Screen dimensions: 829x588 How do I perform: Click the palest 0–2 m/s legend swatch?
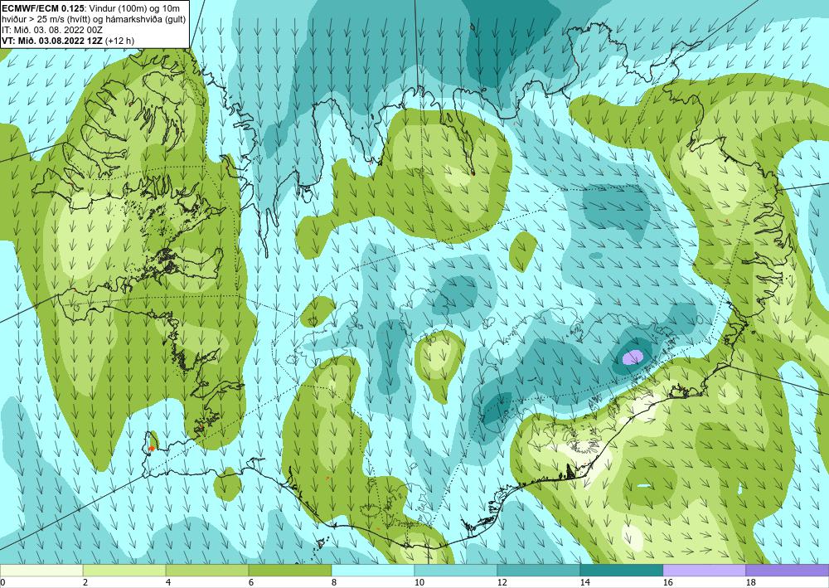(41, 571)
